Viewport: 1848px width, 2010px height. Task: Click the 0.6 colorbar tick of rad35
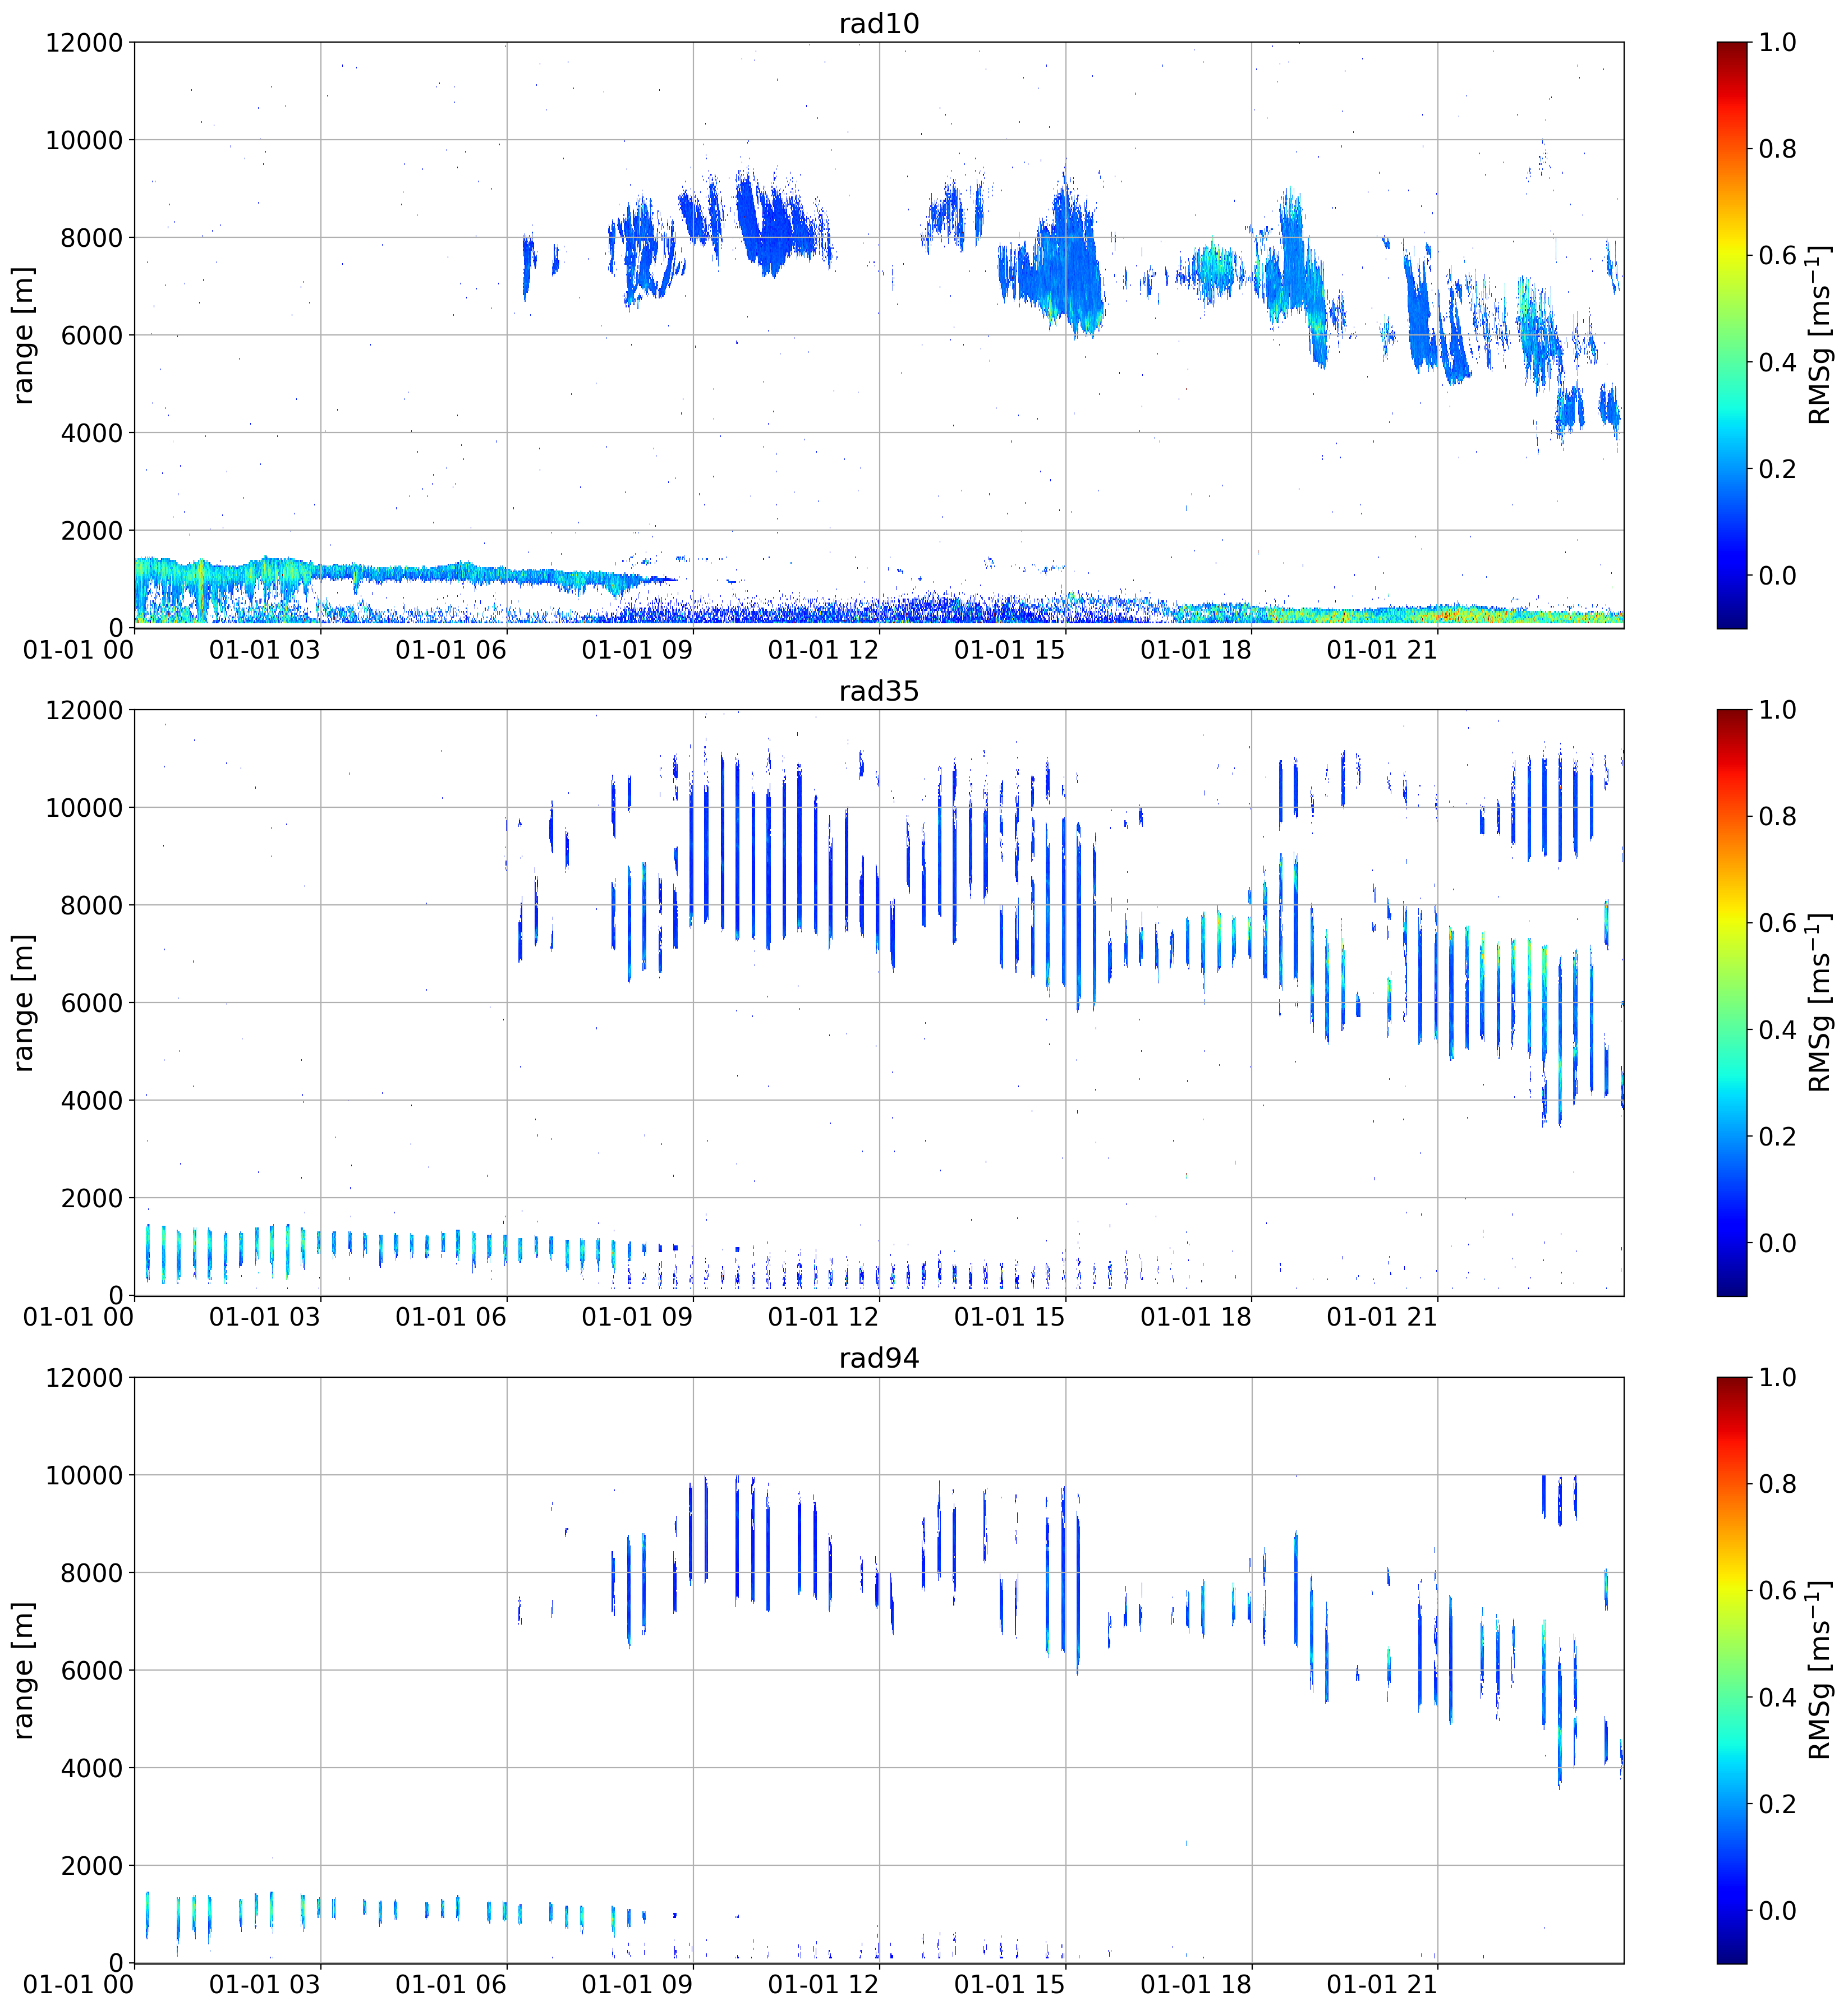point(1778,923)
